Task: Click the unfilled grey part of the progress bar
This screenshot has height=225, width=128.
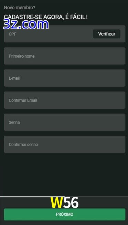Action: point(96,197)
